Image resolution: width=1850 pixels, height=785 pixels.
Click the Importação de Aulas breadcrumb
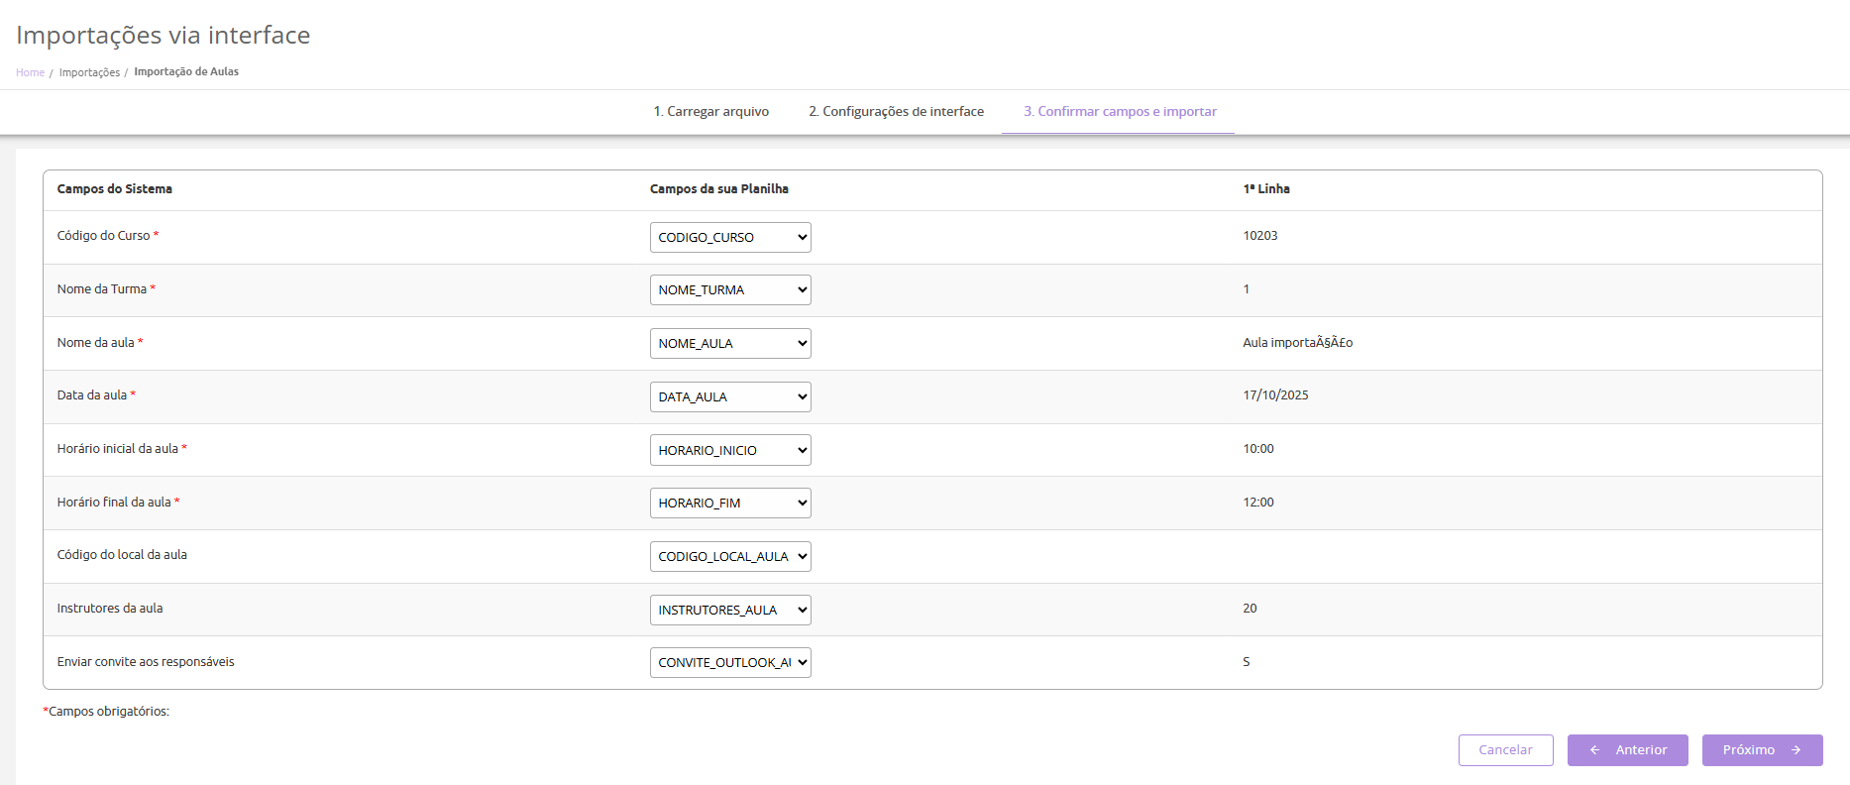(186, 71)
